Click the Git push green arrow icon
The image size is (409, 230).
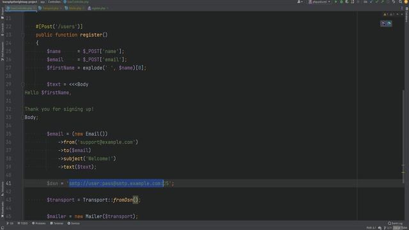click(x=382, y=2)
